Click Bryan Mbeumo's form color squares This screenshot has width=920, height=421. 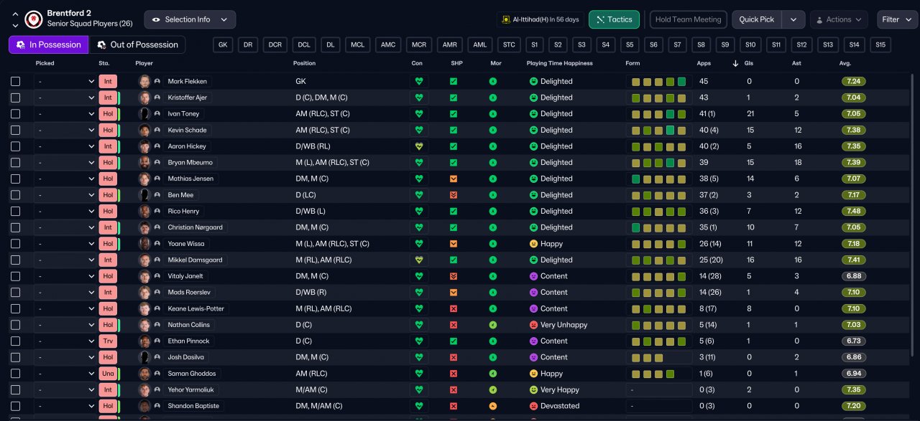pos(658,163)
